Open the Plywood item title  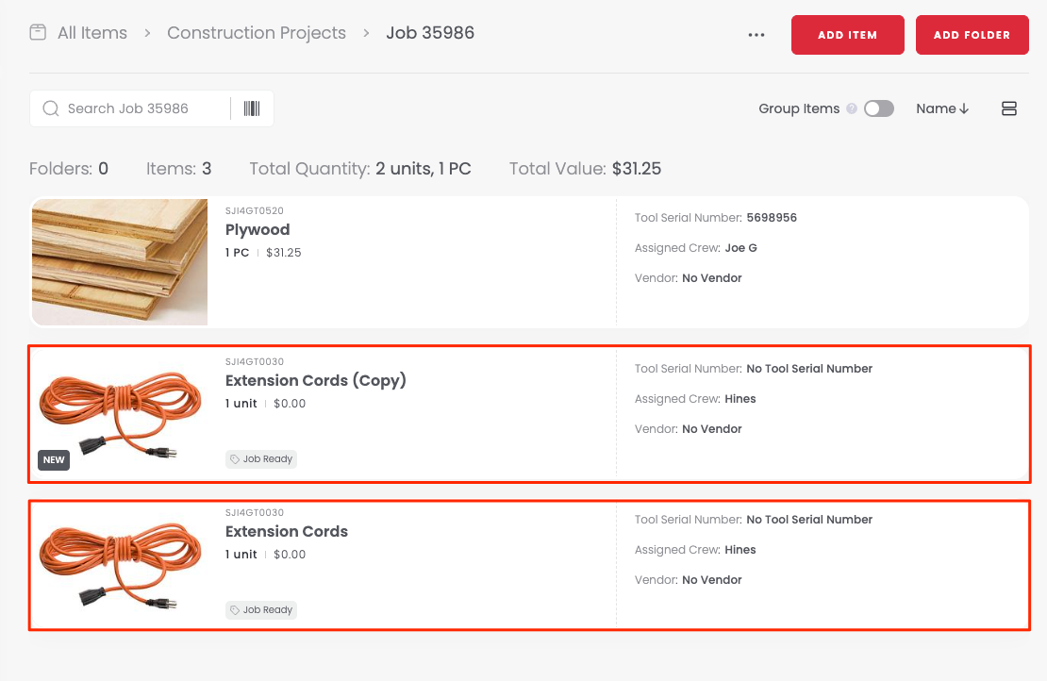tap(258, 230)
